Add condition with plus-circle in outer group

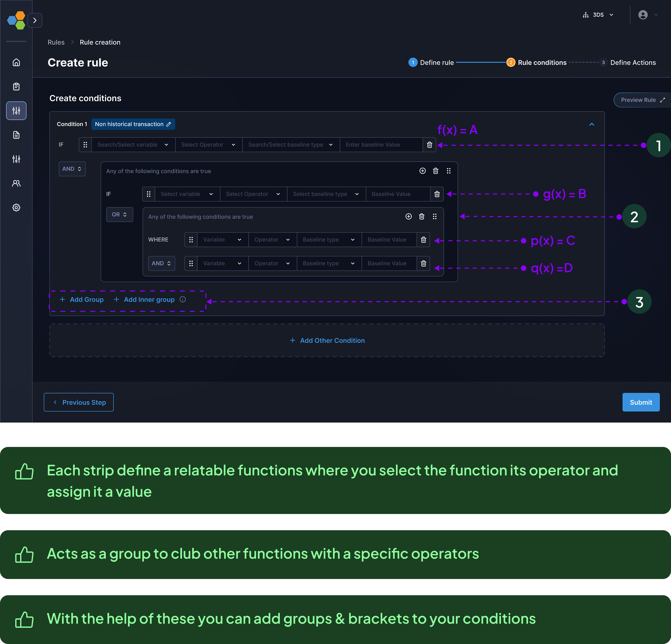point(422,171)
